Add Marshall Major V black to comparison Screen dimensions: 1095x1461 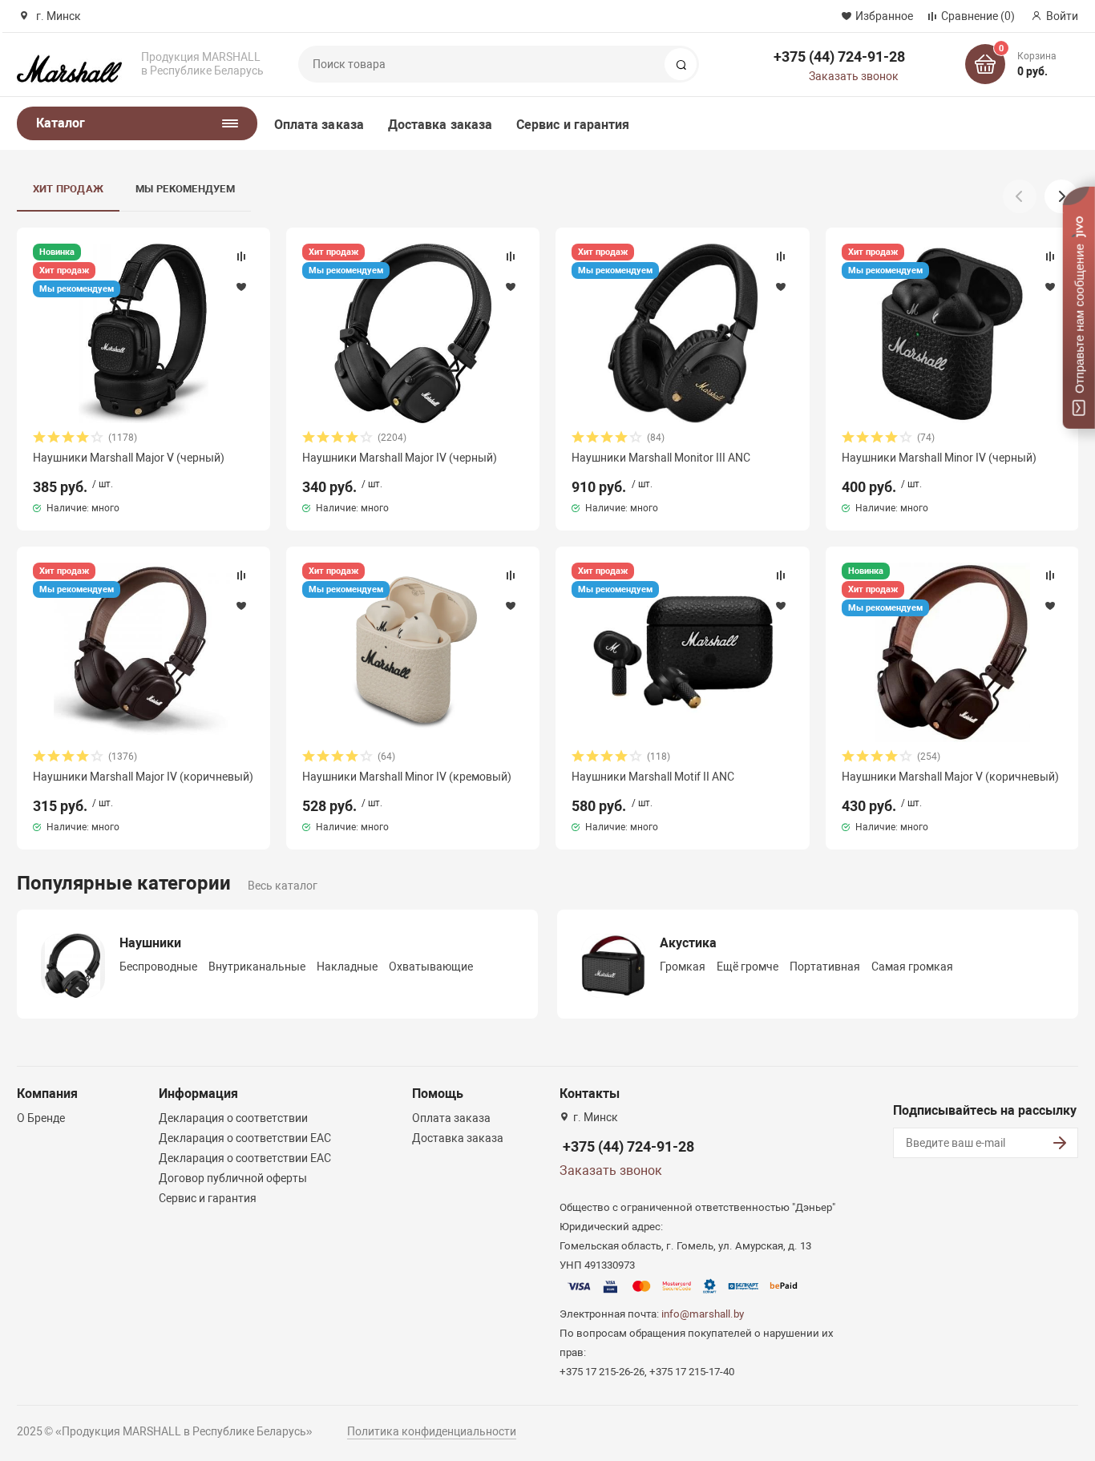pyautogui.click(x=241, y=256)
